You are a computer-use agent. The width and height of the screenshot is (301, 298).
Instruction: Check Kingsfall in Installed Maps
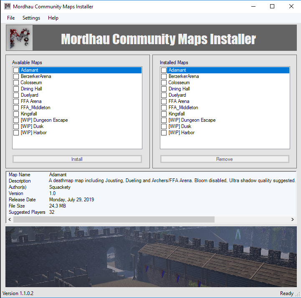[x=164, y=114]
